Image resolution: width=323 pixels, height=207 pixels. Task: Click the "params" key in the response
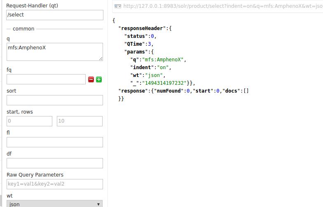(x=136, y=52)
